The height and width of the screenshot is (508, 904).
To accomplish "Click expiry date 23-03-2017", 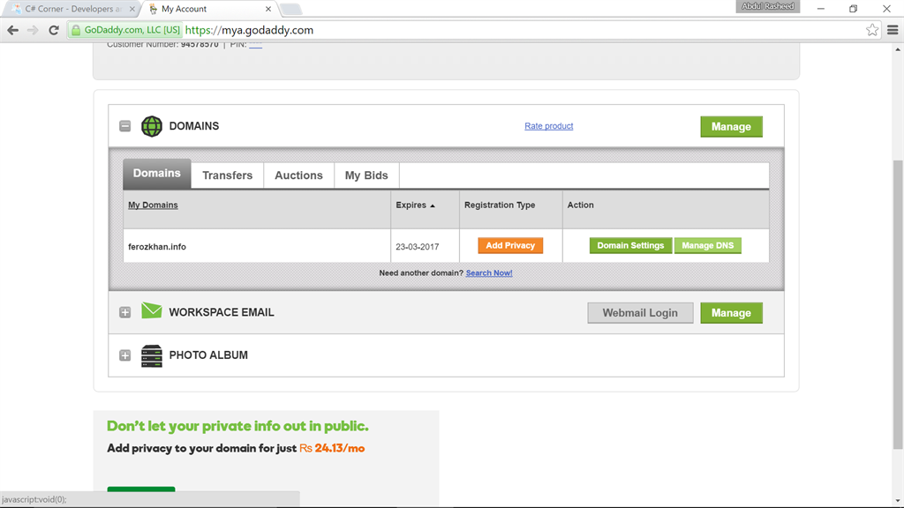I will 418,247.
